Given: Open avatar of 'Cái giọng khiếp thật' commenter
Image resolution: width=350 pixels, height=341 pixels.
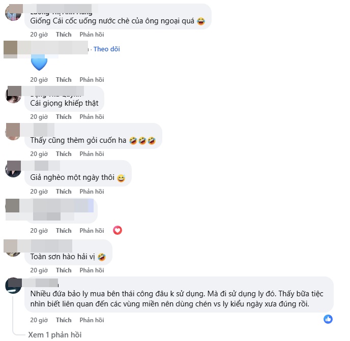Looking at the screenshot, I should pos(13,95).
